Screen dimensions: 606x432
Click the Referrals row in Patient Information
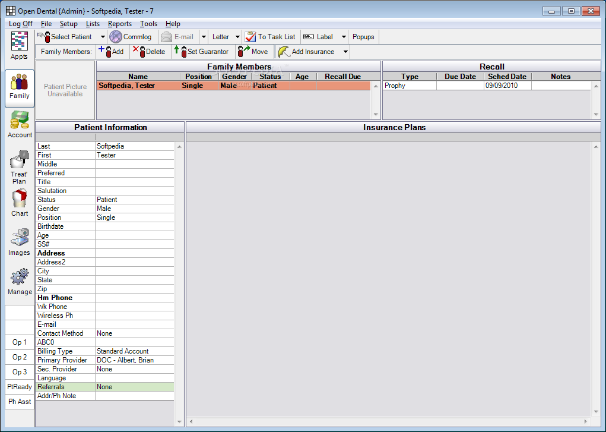coord(104,387)
